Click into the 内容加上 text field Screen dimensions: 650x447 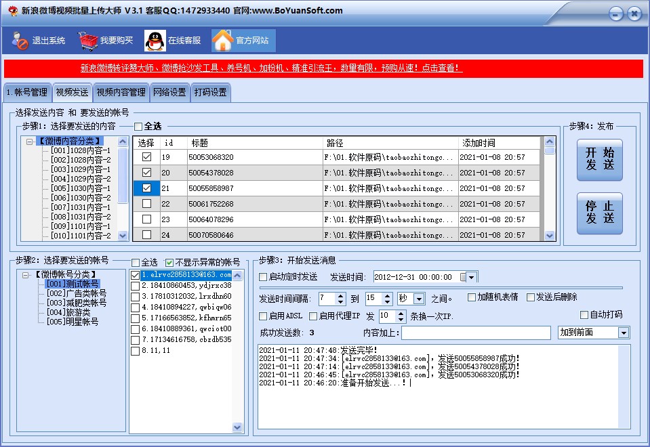tap(476, 333)
